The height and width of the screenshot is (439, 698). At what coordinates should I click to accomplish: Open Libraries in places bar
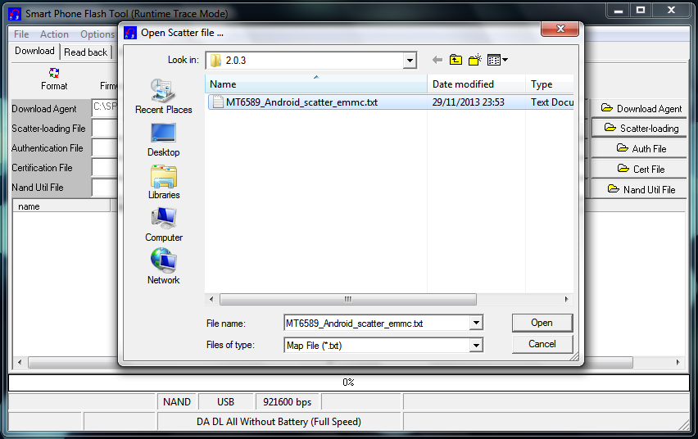(163, 182)
